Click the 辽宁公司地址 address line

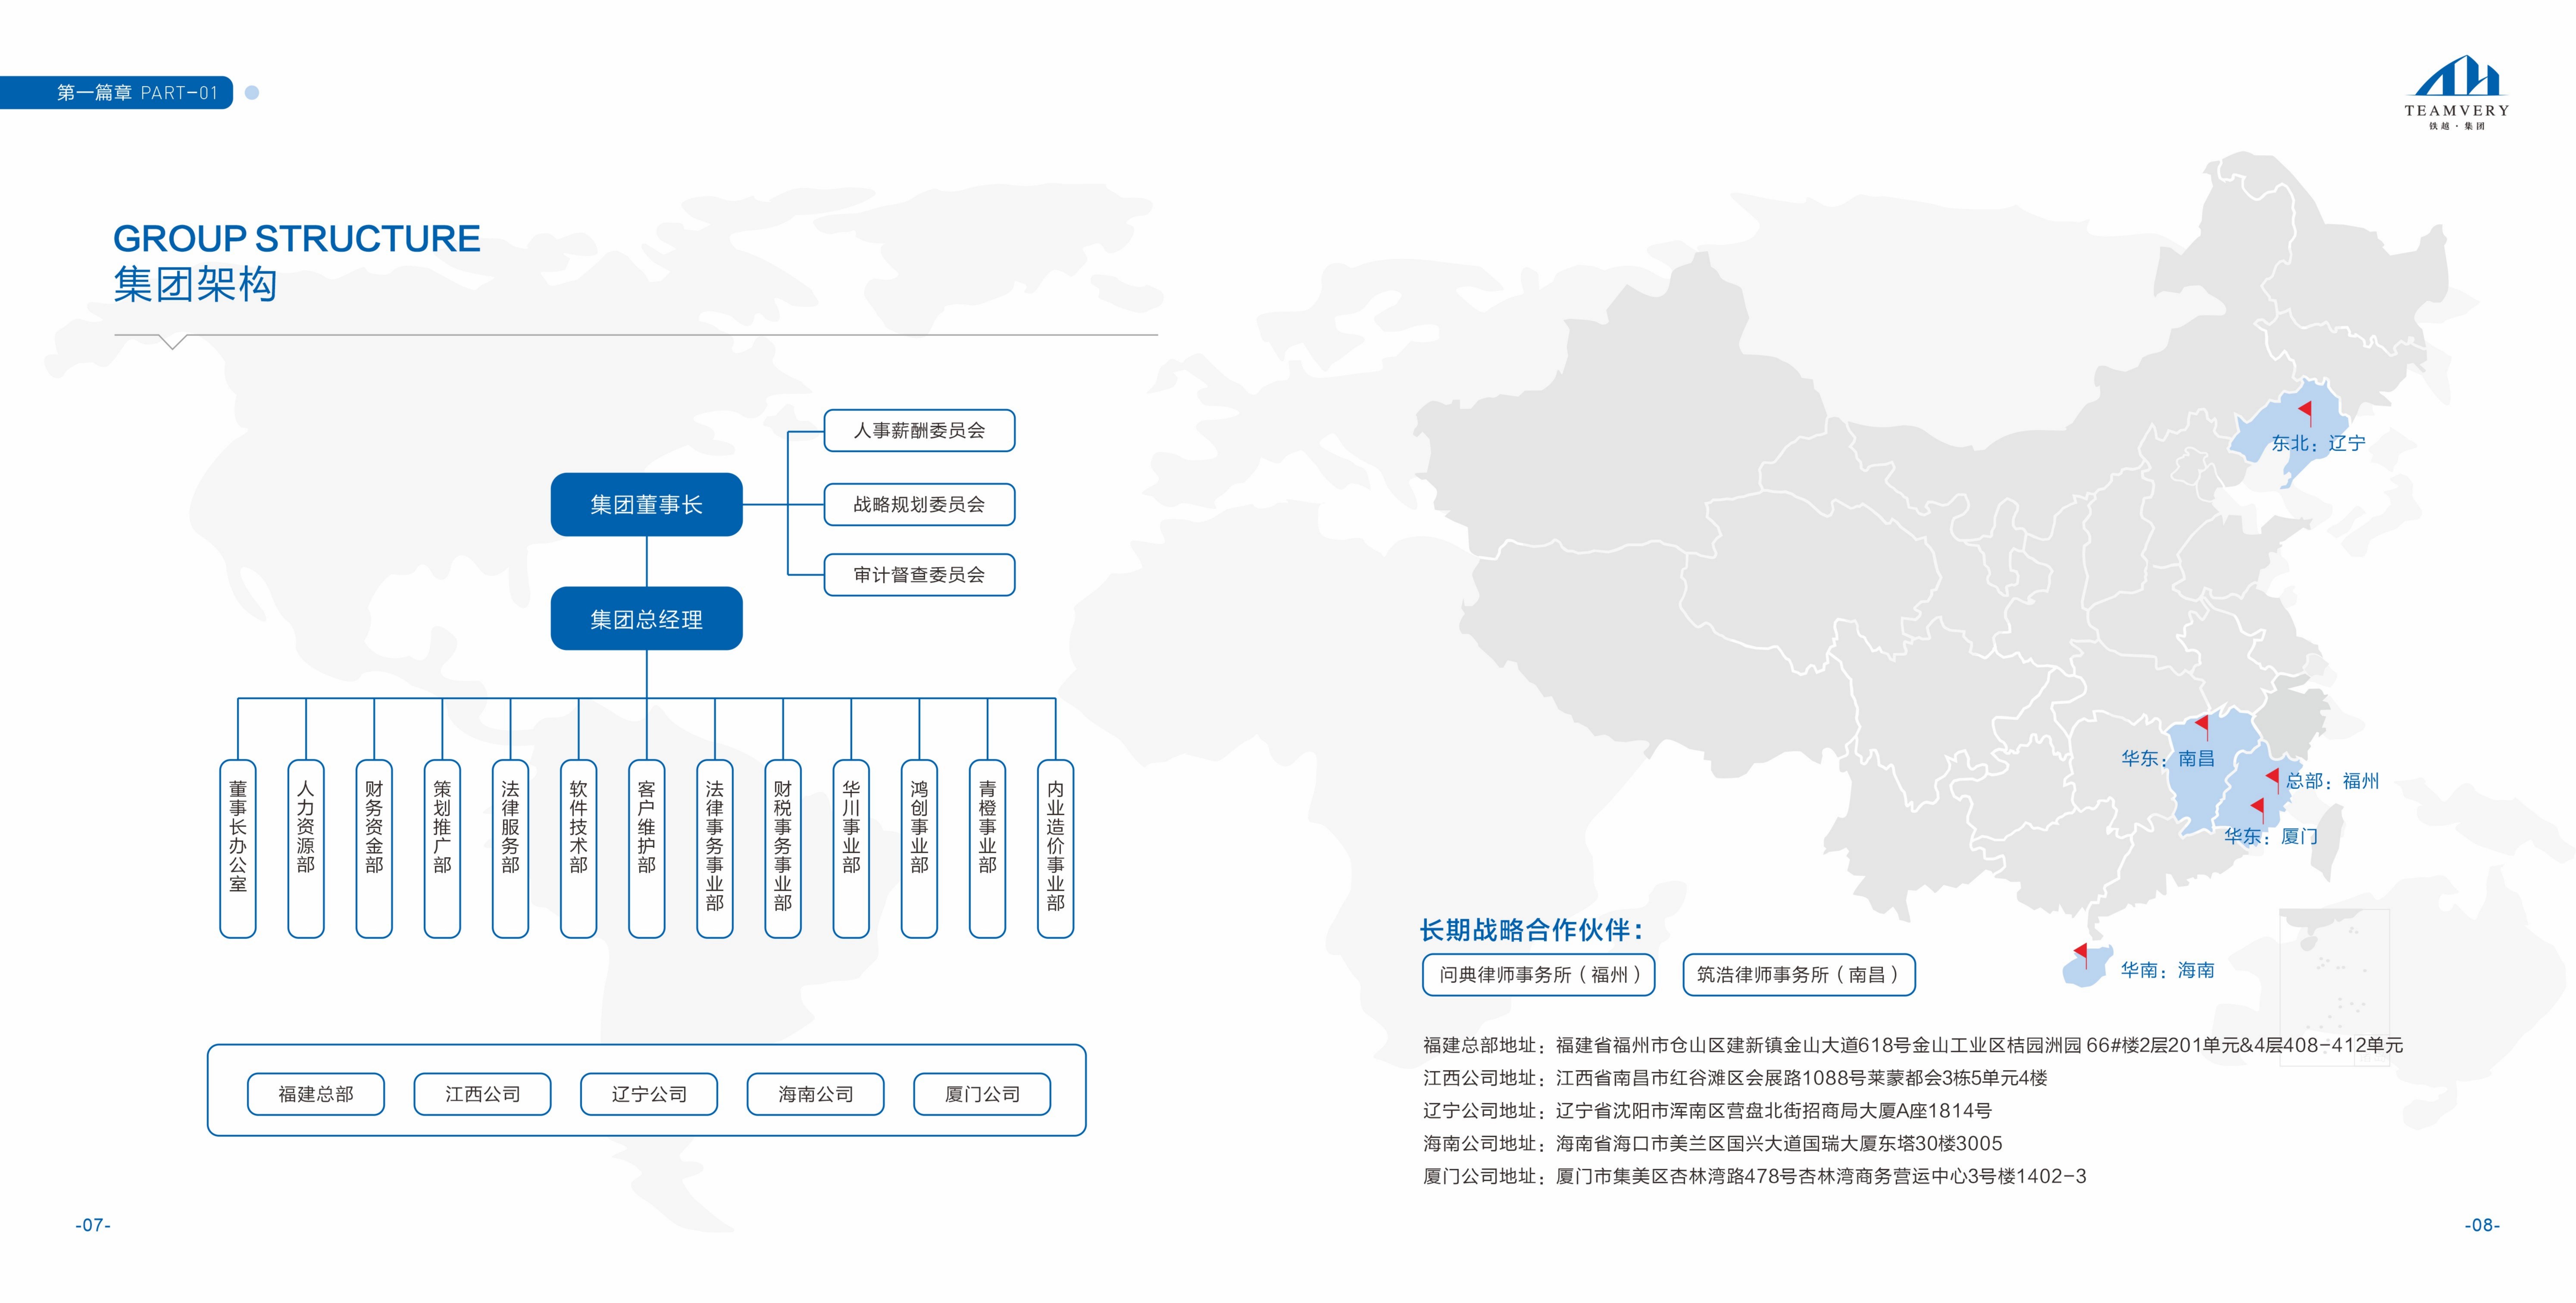[1707, 1111]
